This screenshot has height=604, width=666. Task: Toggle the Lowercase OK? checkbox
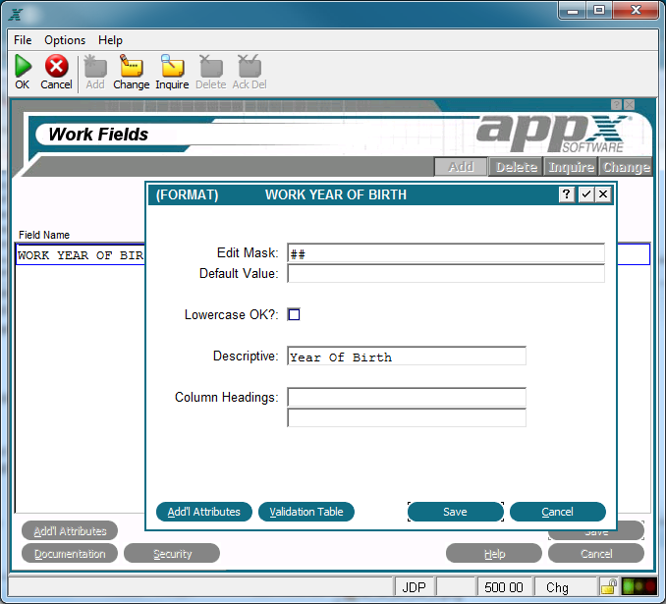[x=294, y=314]
